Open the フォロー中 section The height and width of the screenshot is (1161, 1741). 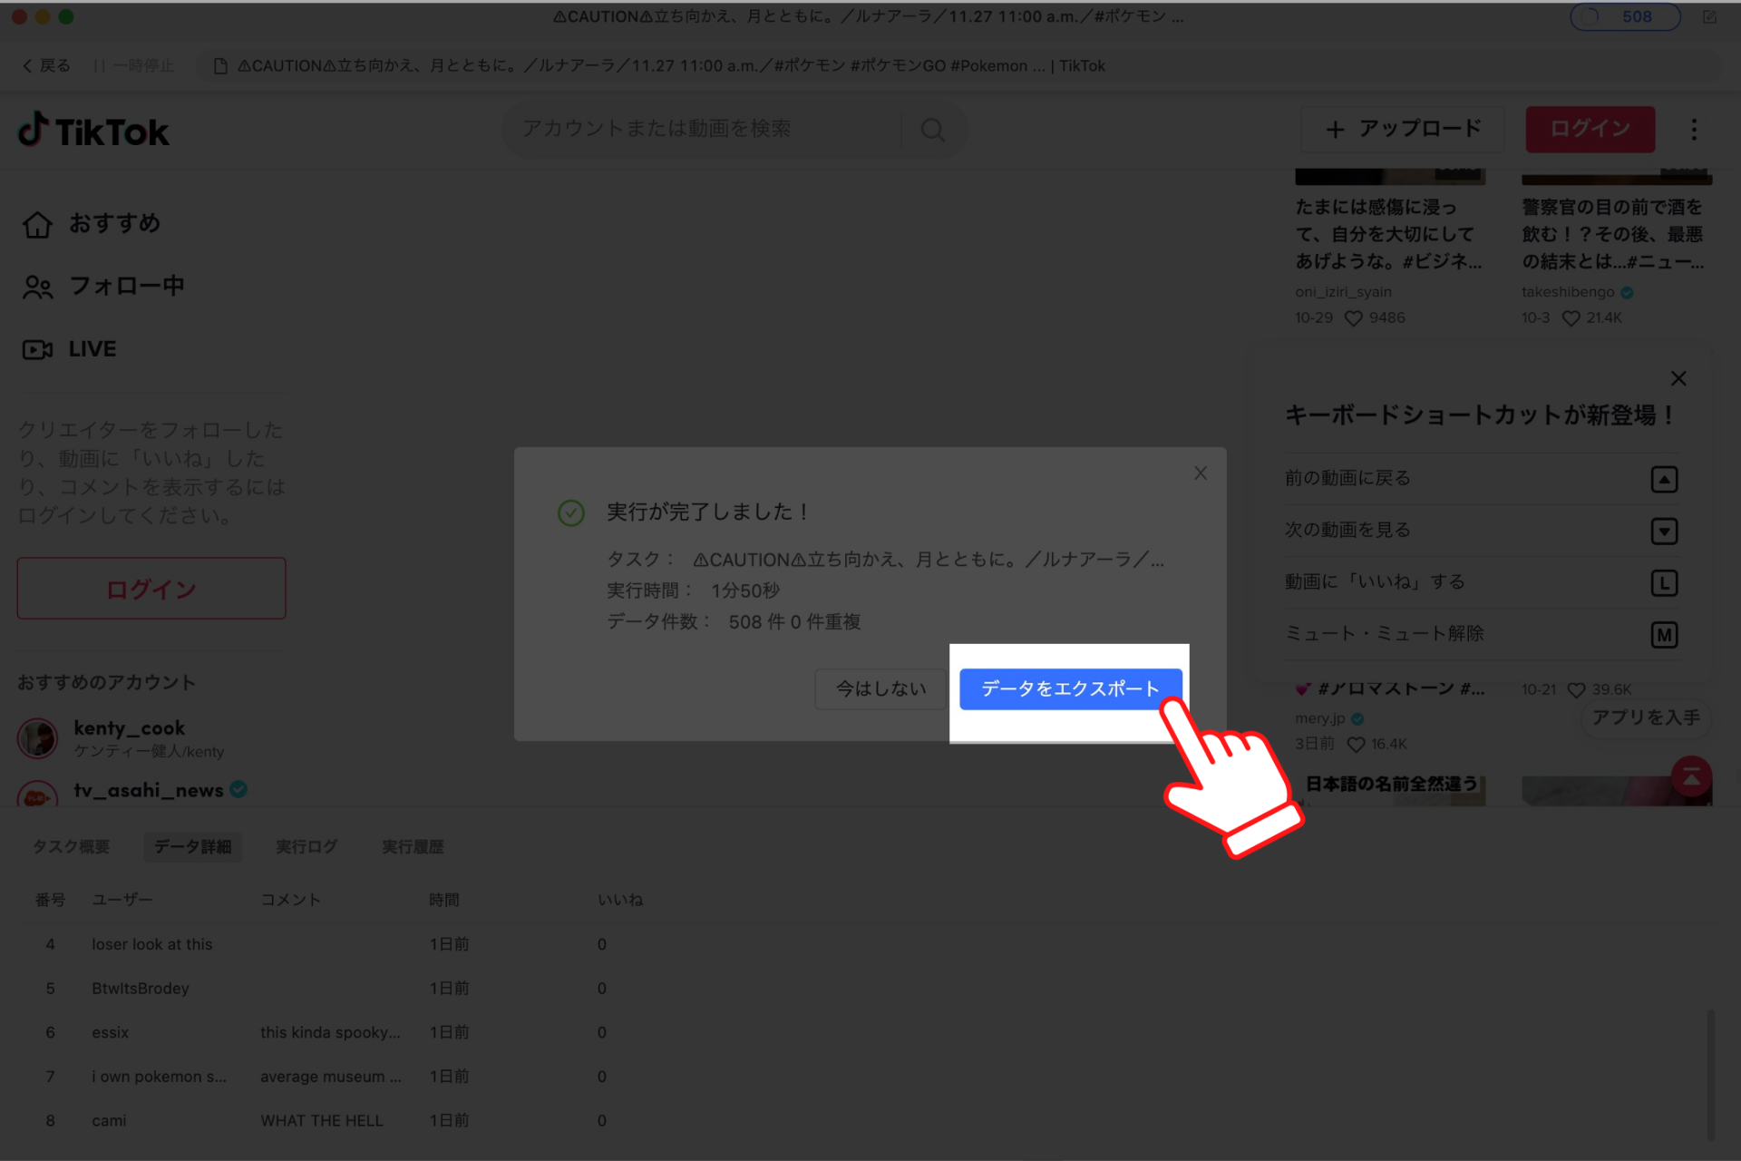[102, 287]
